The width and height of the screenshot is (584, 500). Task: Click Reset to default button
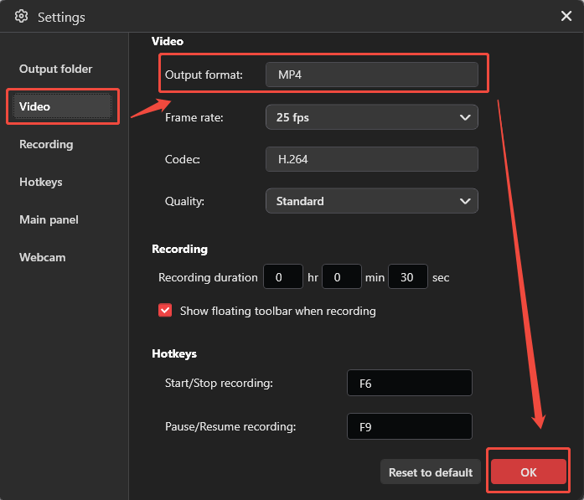(431, 472)
